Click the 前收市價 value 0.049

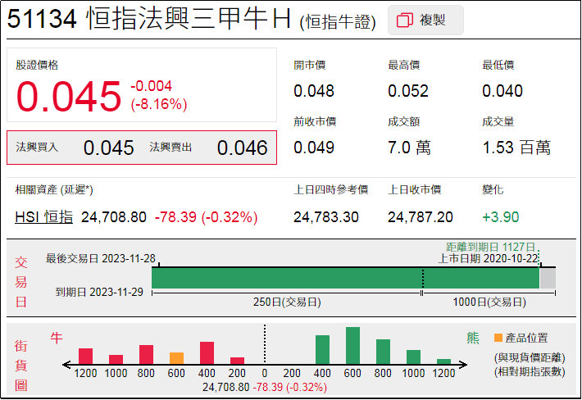(x=314, y=148)
